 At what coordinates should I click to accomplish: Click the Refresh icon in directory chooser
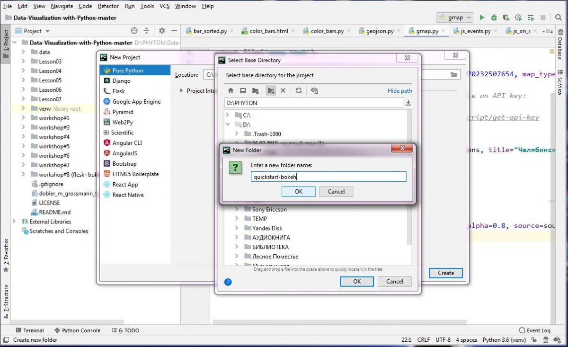point(299,90)
